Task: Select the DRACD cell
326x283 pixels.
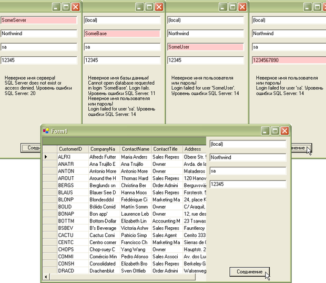Action: pyautogui.click(x=73, y=271)
